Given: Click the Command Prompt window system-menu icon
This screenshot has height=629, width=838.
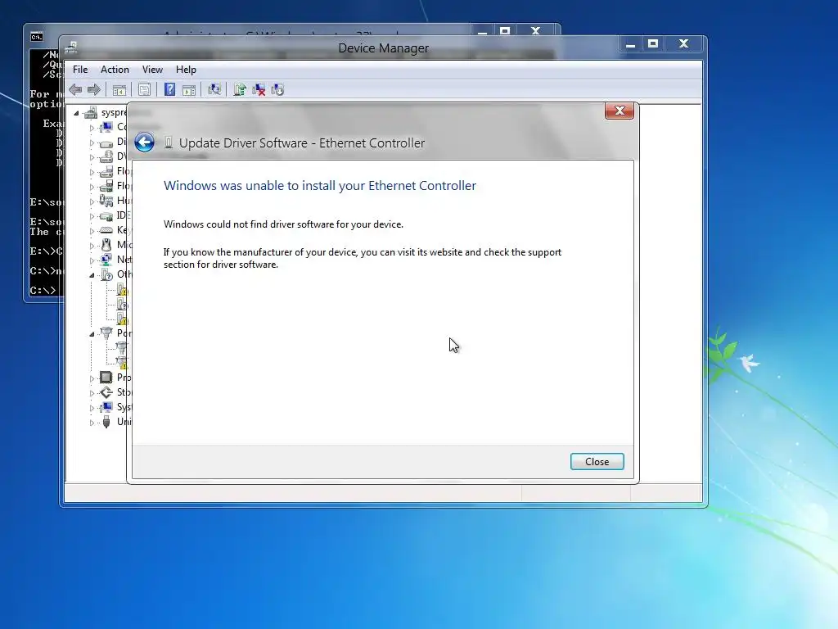Looking at the screenshot, I should point(36,37).
